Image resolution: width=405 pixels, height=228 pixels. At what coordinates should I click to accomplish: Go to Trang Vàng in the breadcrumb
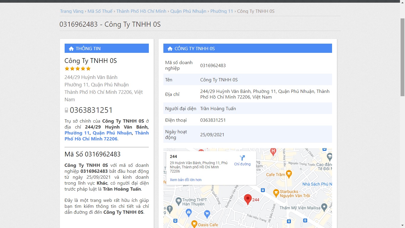click(x=72, y=11)
